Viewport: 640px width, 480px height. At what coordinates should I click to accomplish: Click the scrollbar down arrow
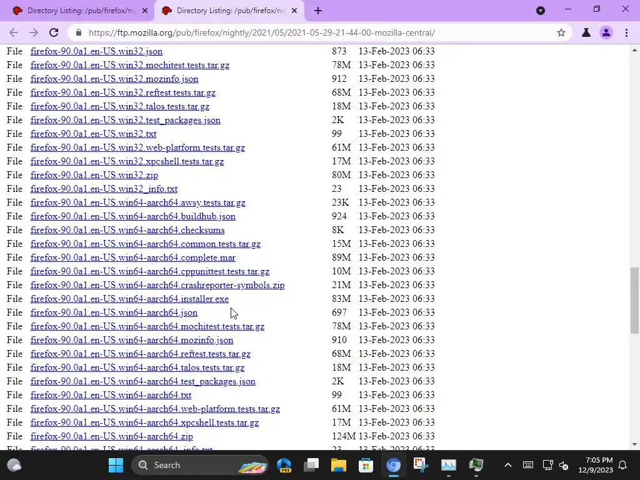(x=634, y=444)
